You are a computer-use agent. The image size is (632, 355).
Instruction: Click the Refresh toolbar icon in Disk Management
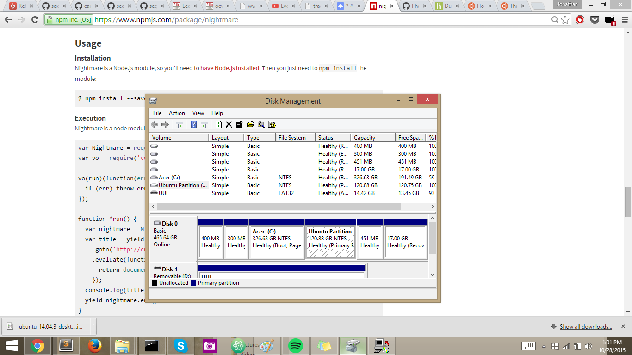point(218,124)
